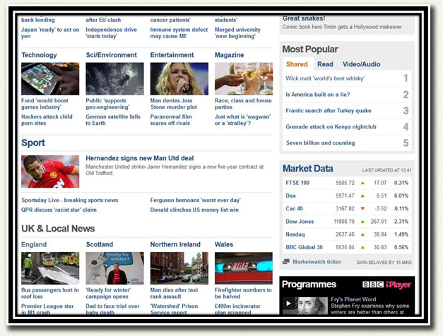Open 'Sportsday Live - breaking sports news'
Viewport: 443px width, 336px height.
click(x=70, y=200)
